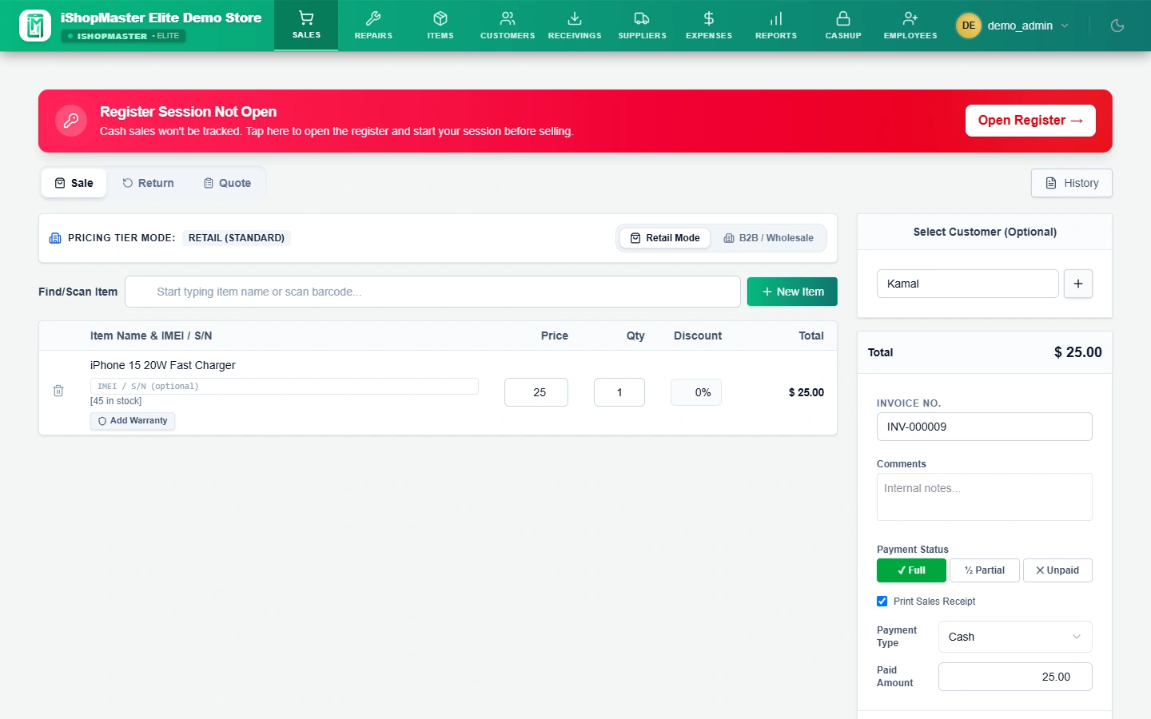Image resolution: width=1151 pixels, height=719 pixels.
Task: Switch to B2B / Wholesale pricing
Action: [x=768, y=238]
